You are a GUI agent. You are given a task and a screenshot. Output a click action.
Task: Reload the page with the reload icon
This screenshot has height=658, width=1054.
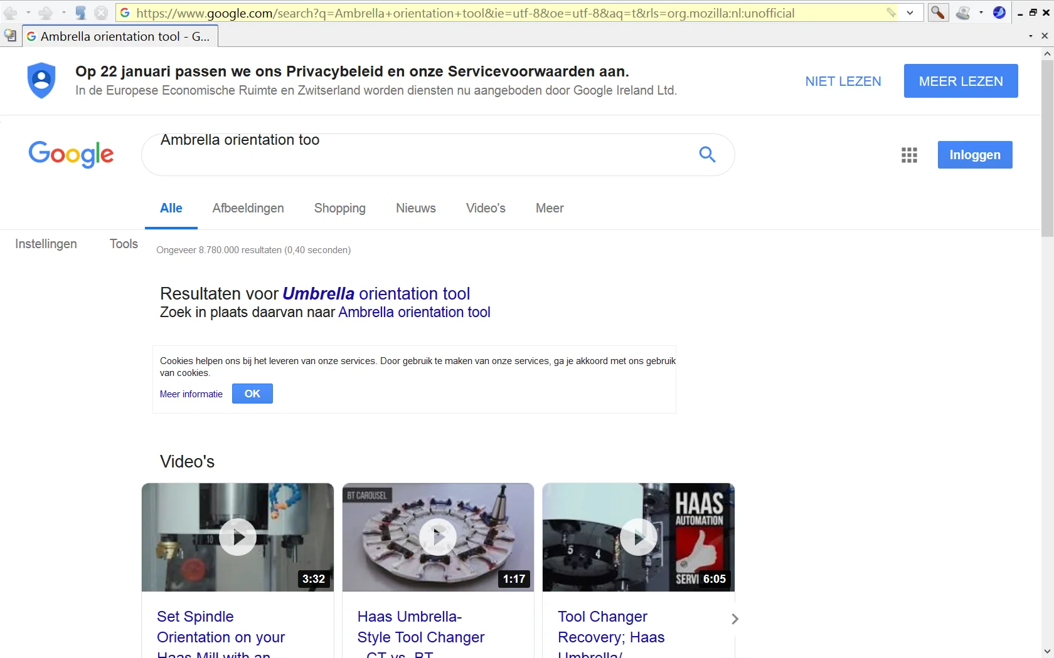tap(81, 13)
